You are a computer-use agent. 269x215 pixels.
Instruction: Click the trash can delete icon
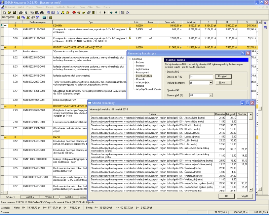click(93, 12)
